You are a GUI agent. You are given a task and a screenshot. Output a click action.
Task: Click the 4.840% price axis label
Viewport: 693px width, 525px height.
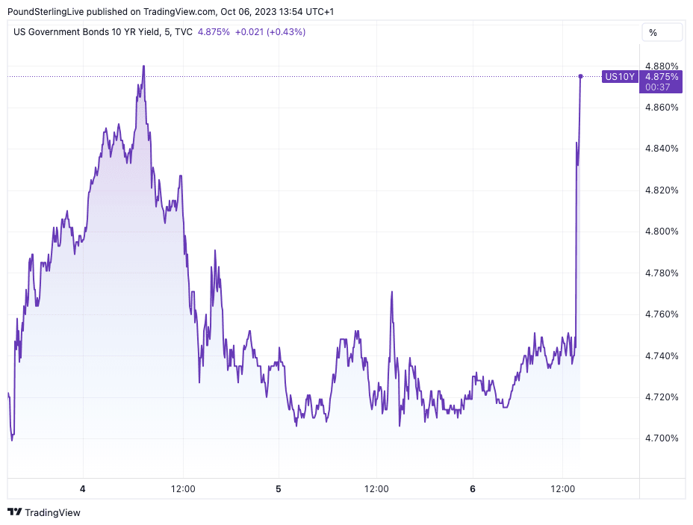[661, 149]
